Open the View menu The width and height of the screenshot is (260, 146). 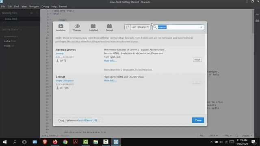click(x=24, y=6)
